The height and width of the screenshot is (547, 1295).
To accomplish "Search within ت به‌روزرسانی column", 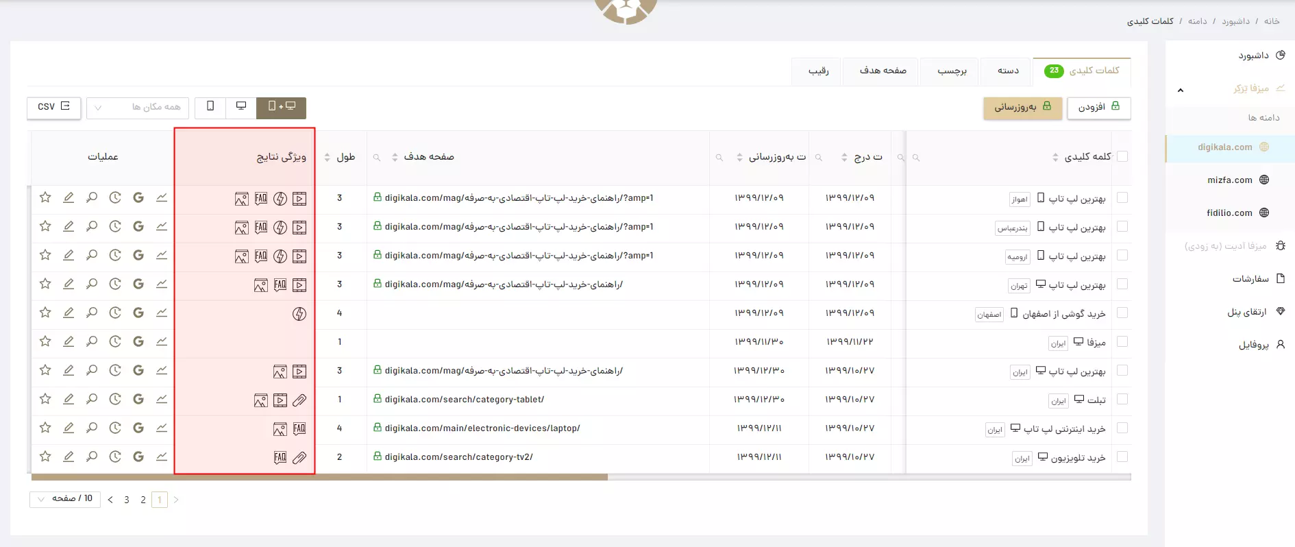I will coord(719,158).
